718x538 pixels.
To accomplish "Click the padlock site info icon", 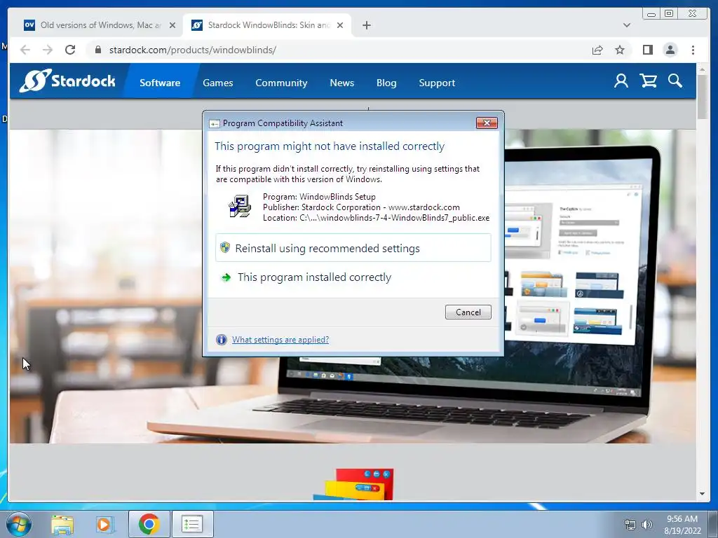I will tap(97, 50).
